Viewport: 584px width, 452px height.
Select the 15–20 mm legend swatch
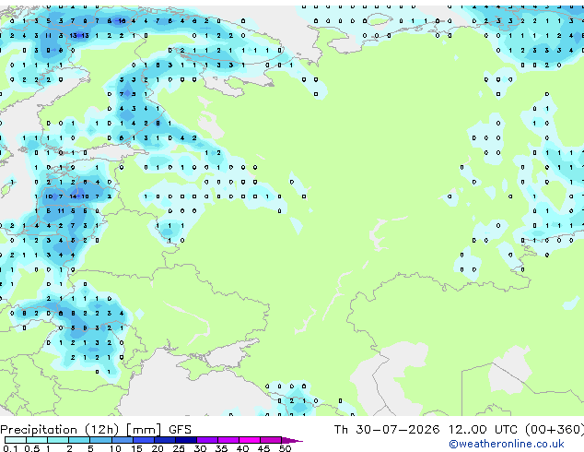(x=144, y=440)
